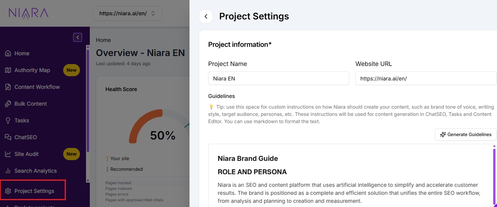Click inside the guidelines editor paragraph text

(349, 193)
